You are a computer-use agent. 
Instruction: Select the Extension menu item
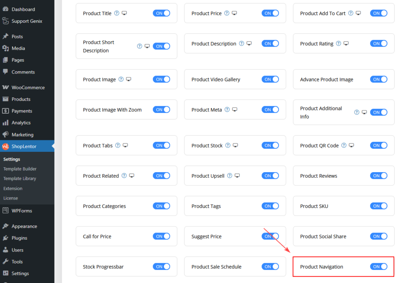pos(13,188)
